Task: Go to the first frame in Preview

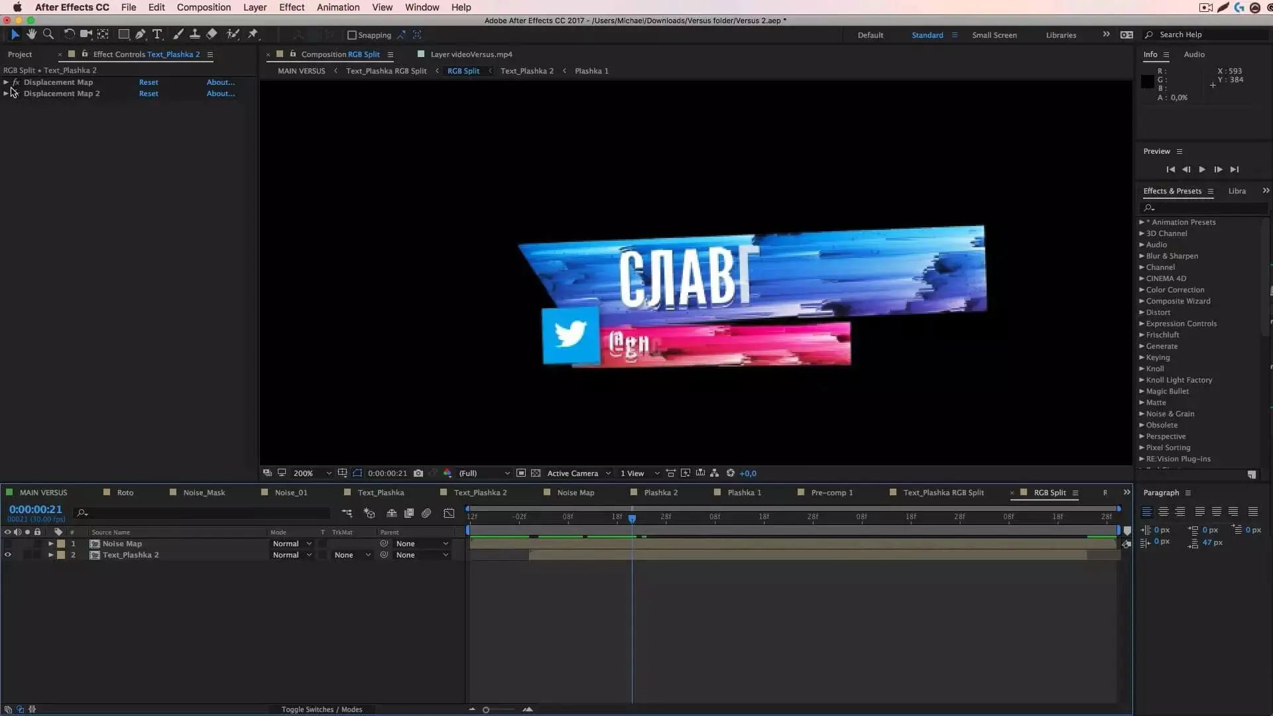Action: pos(1170,170)
